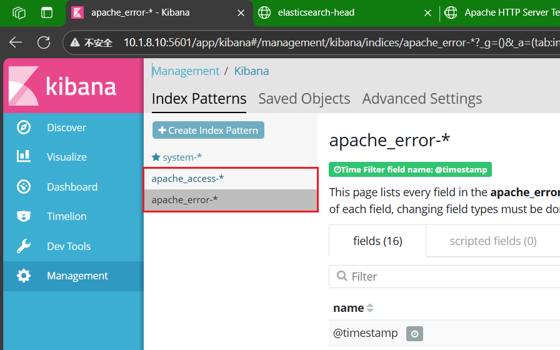Click the star next to system-*

click(156, 157)
